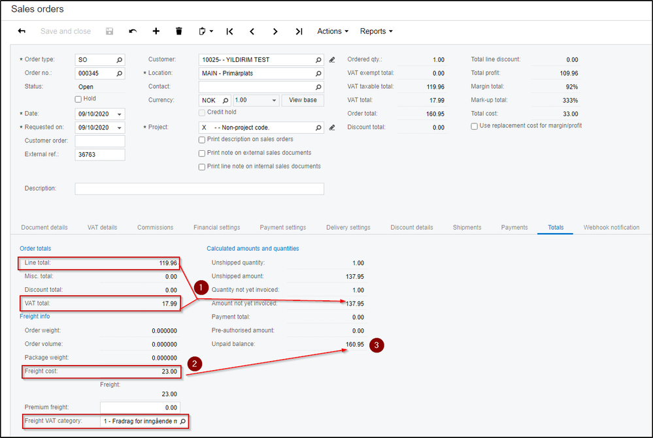Expand the Reports menu

tap(376, 31)
